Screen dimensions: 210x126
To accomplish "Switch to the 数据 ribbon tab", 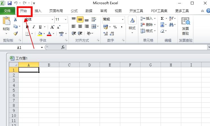I will pyautogui.click(x=89, y=11).
